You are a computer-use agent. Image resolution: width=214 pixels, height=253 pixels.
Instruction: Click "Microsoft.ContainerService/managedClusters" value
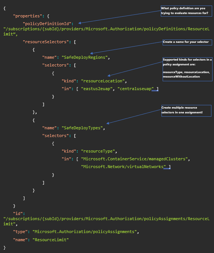(134, 159)
